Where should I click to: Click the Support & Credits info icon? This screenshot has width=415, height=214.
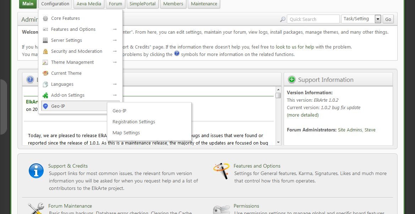[36, 171]
